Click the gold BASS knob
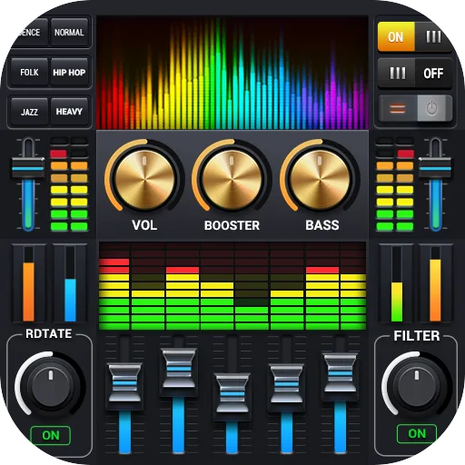Viewport: 465px width, 465px height. pyautogui.click(x=320, y=179)
